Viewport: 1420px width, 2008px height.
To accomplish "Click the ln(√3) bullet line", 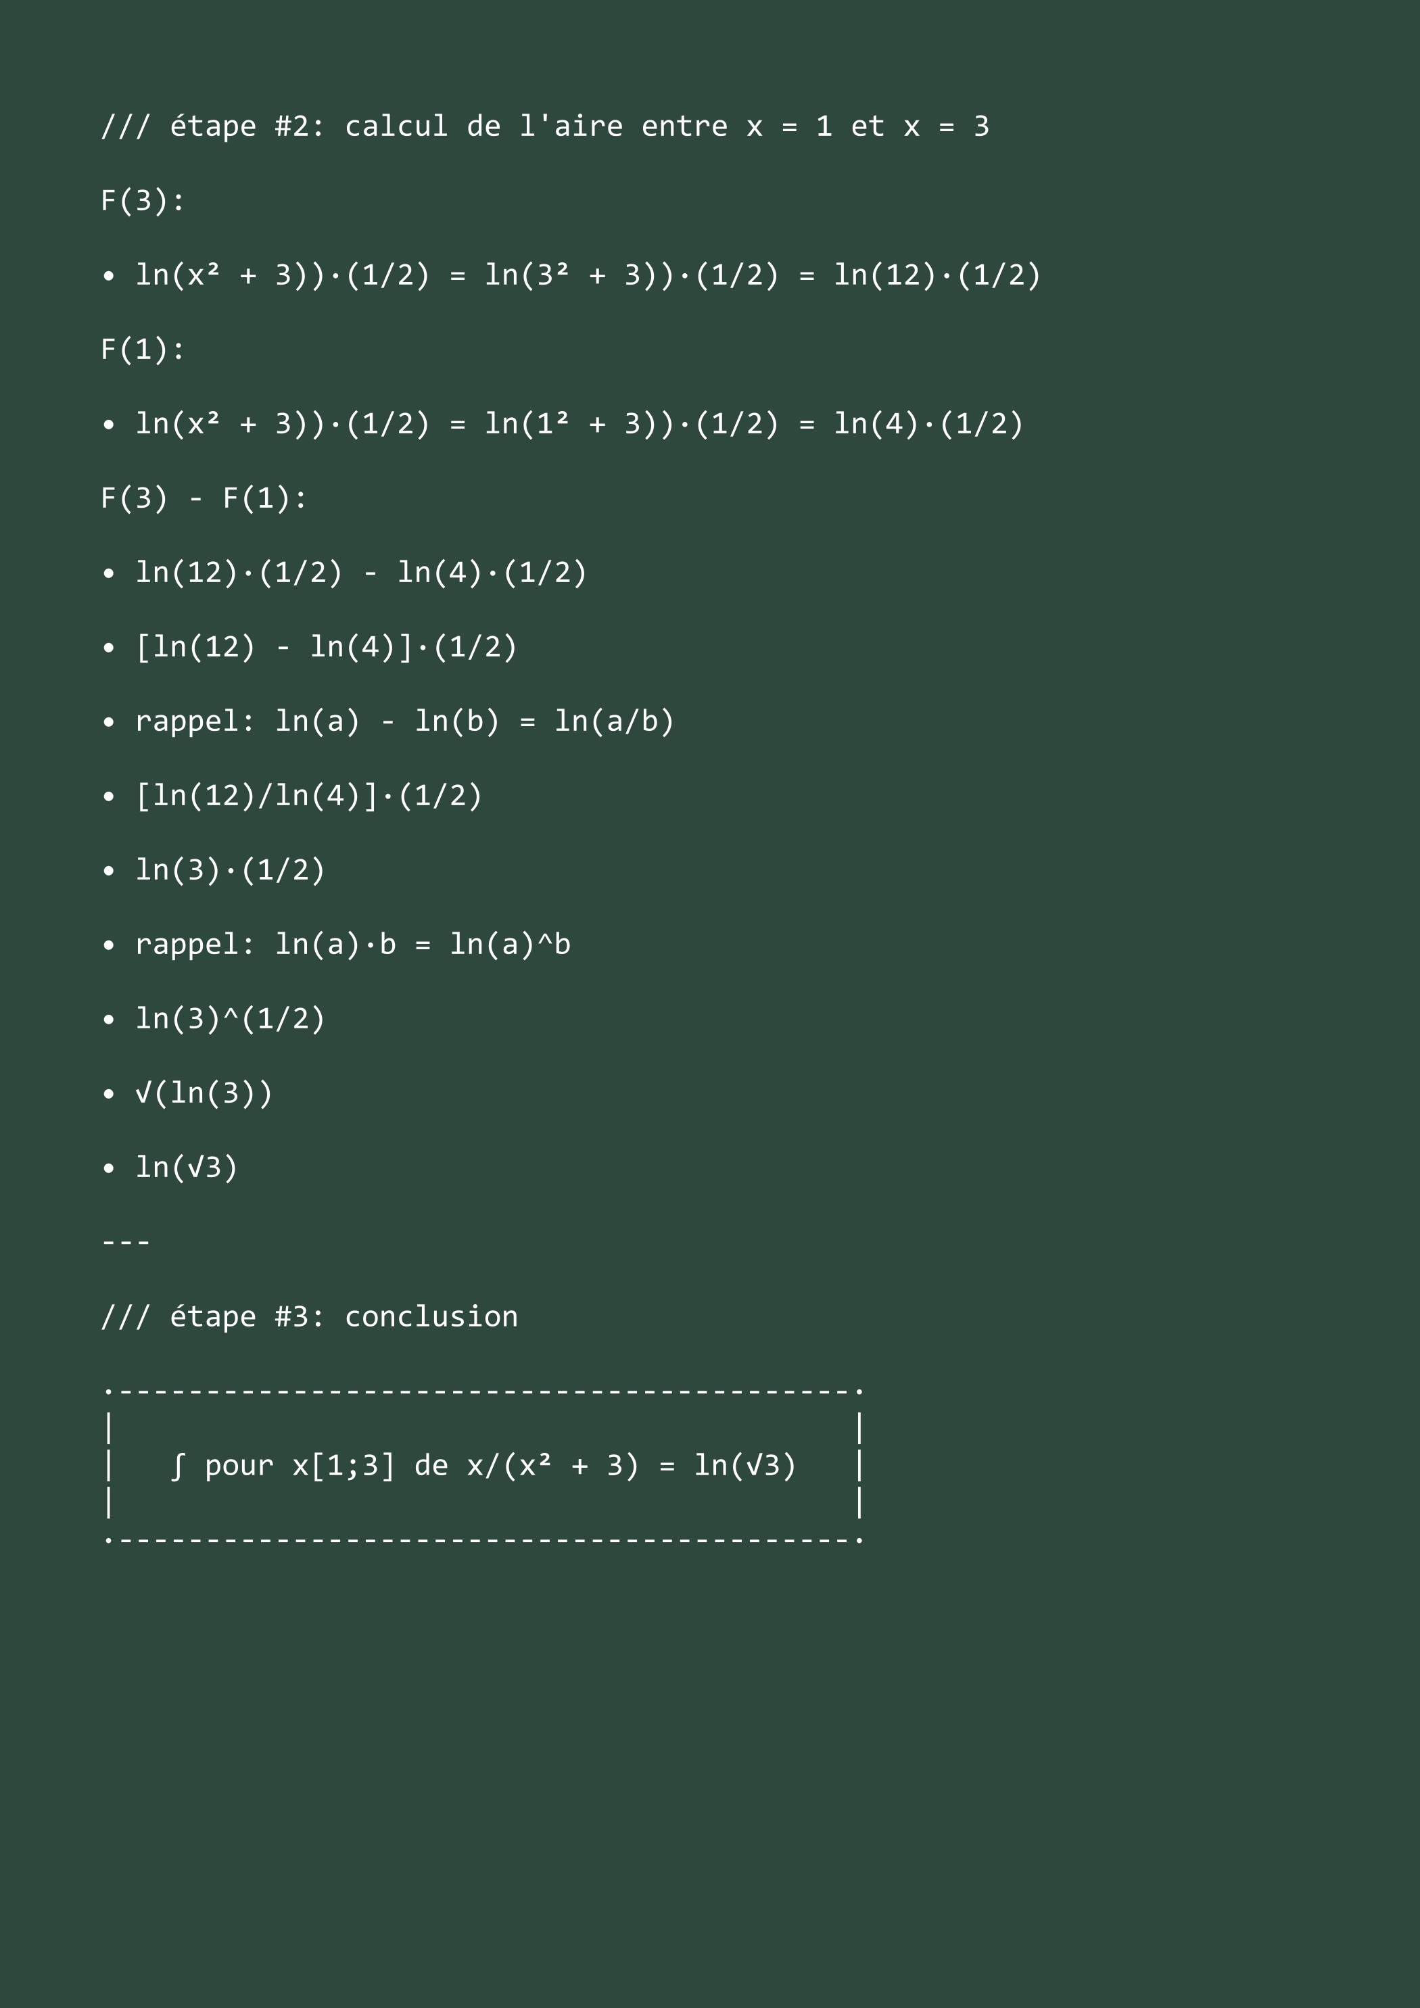I will coord(169,1168).
